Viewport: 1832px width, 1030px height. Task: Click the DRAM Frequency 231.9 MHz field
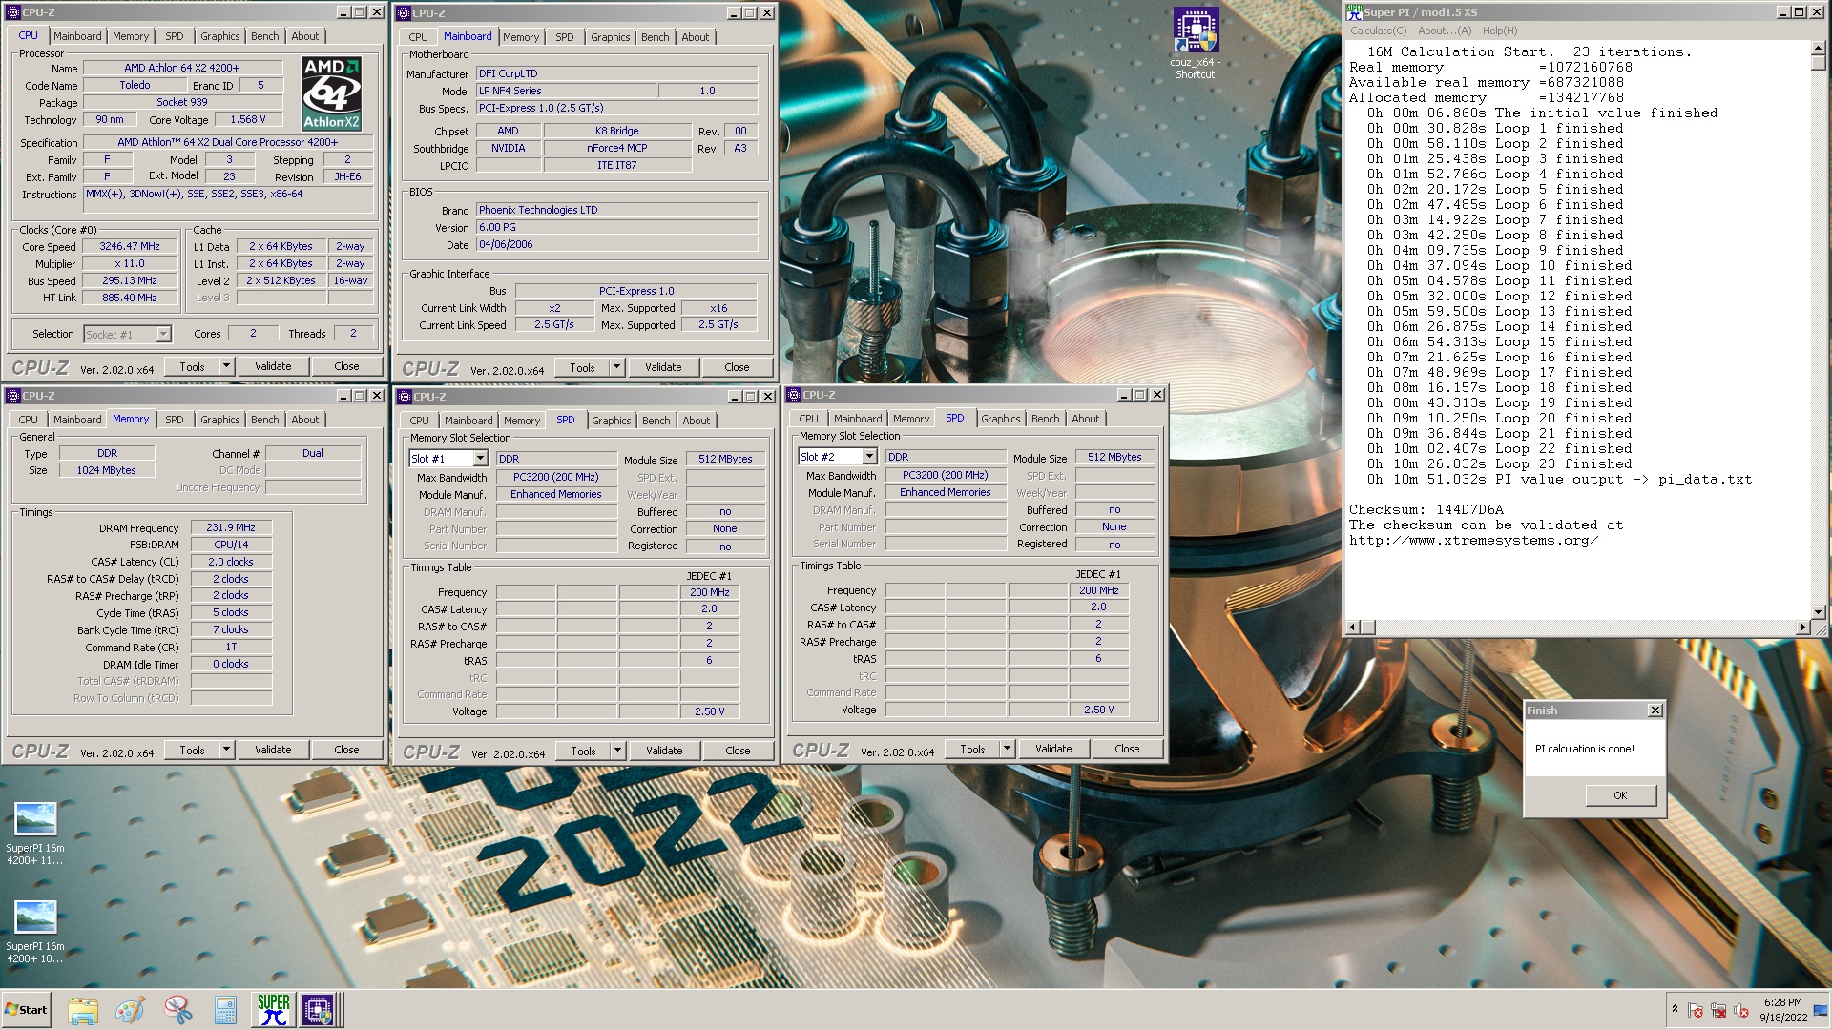coord(231,527)
